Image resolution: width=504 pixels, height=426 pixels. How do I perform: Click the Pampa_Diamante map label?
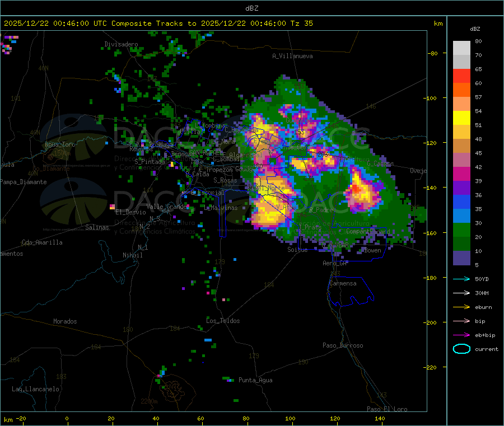24,182
